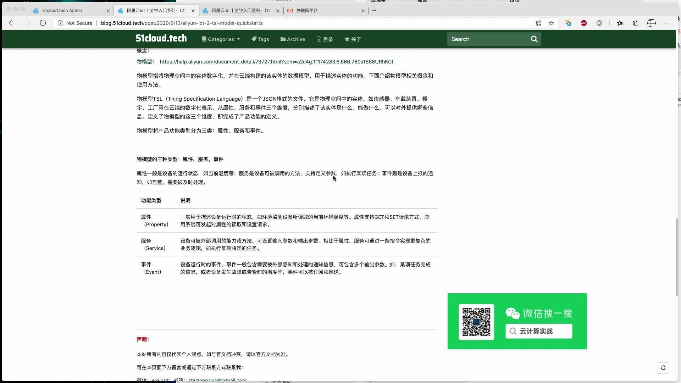The image size is (681, 383).
Task: Click the circular extension icon beside ABP
Action: 599,23
